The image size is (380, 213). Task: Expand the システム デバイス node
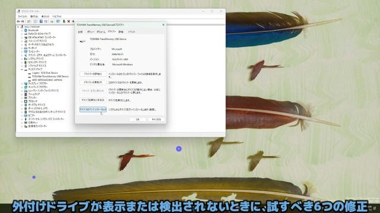tap(22, 59)
